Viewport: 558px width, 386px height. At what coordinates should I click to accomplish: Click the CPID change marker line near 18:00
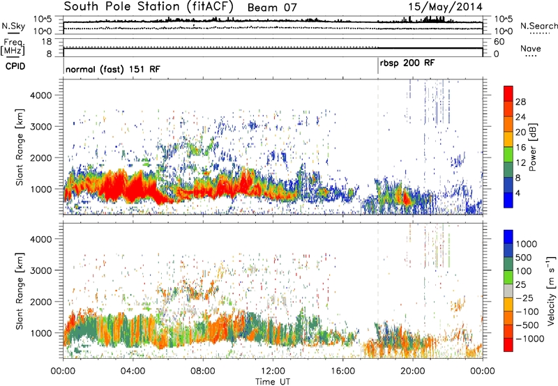point(378,66)
